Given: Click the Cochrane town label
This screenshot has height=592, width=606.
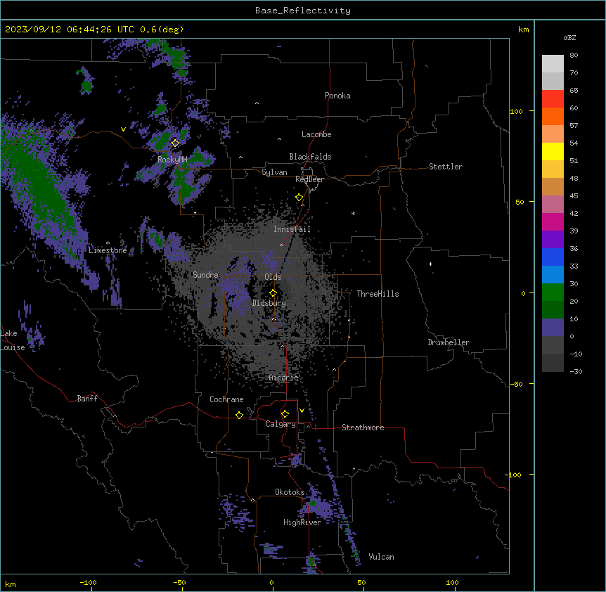Looking at the screenshot, I should point(226,399).
